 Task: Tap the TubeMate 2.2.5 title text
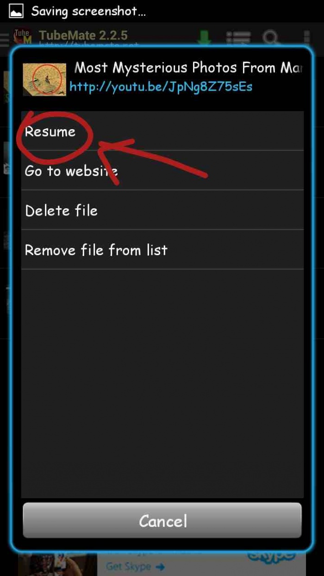coord(83,35)
